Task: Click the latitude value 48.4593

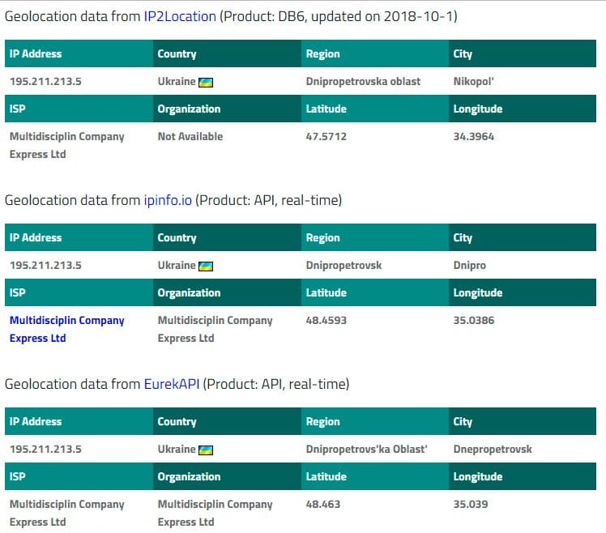Action: tap(326, 321)
